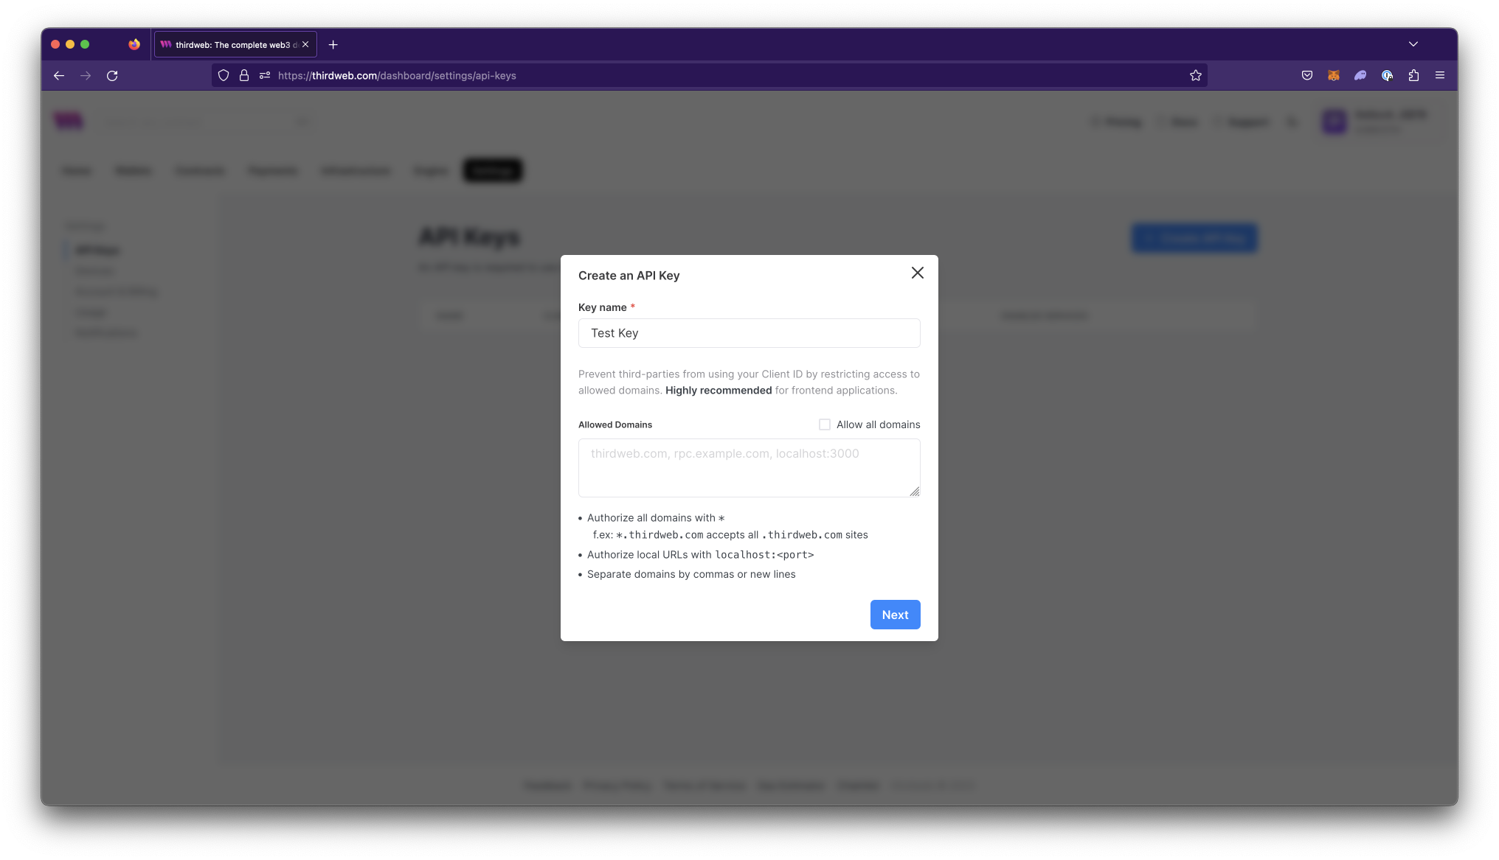Reload the current page
The height and width of the screenshot is (860, 1499).
click(x=112, y=75)
